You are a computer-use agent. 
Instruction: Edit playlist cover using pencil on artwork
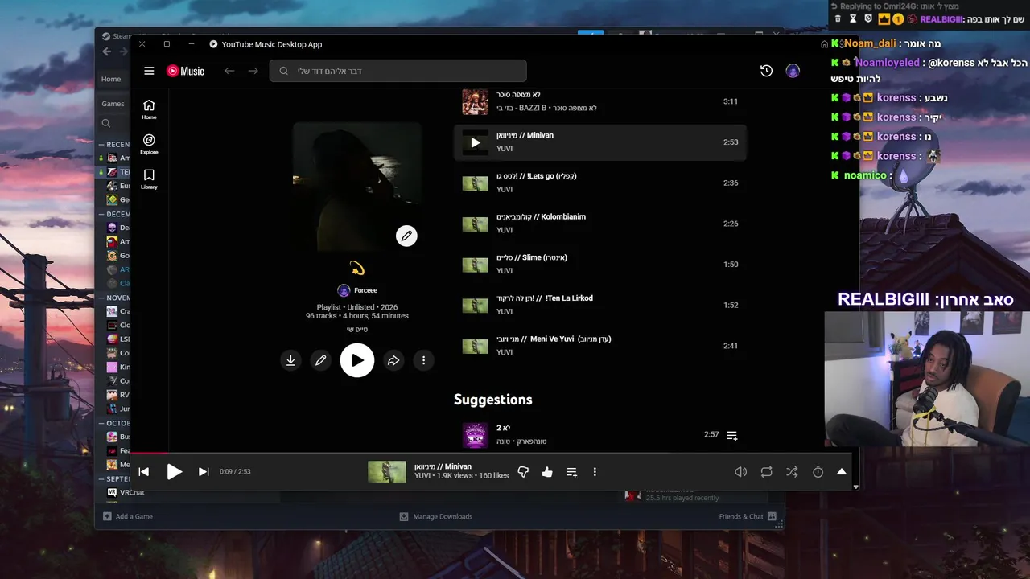[x=406, y=236]
